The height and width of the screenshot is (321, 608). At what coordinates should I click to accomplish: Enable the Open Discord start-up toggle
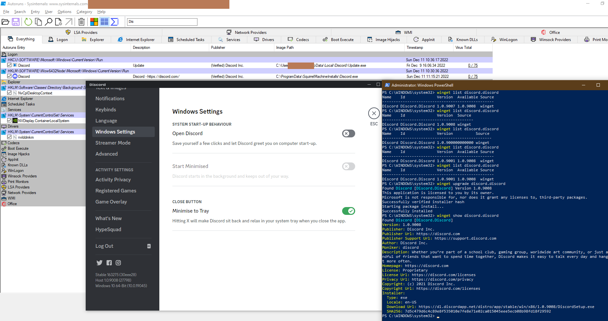pyautogui.click(x=348, y=133)
